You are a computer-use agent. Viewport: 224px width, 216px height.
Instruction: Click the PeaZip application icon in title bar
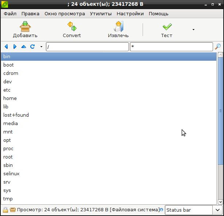[x=5, y=4]
